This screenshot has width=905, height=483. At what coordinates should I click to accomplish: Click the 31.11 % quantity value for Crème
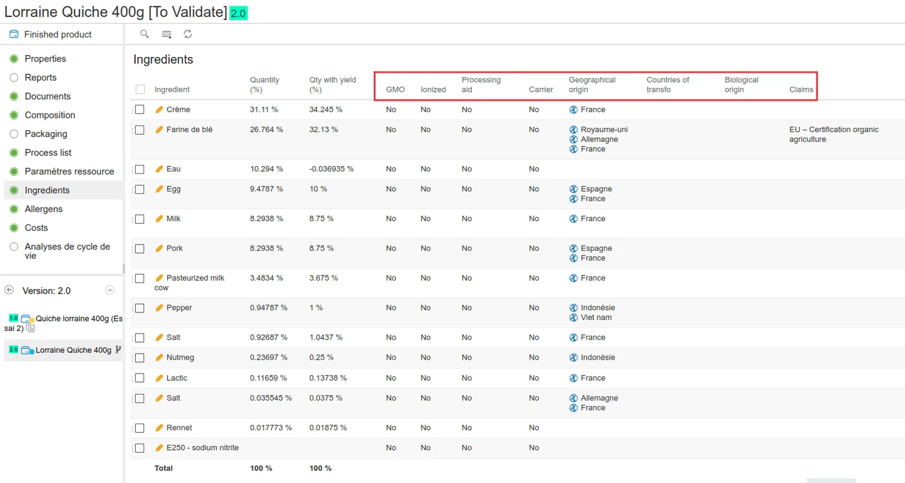(x=264, y=109)
